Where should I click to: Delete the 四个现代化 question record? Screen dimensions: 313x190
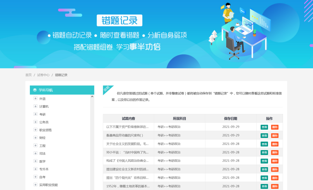274,178
